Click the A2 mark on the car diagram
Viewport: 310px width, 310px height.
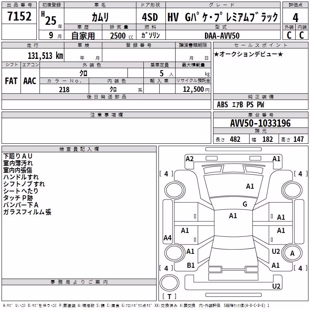[x=189, y=159]
